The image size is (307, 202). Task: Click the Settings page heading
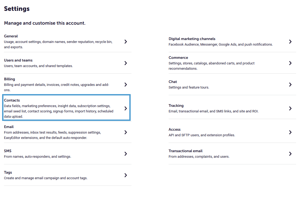tap(16, 8)
